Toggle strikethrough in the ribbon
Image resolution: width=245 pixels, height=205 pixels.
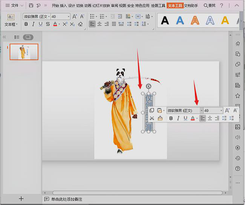48,24
